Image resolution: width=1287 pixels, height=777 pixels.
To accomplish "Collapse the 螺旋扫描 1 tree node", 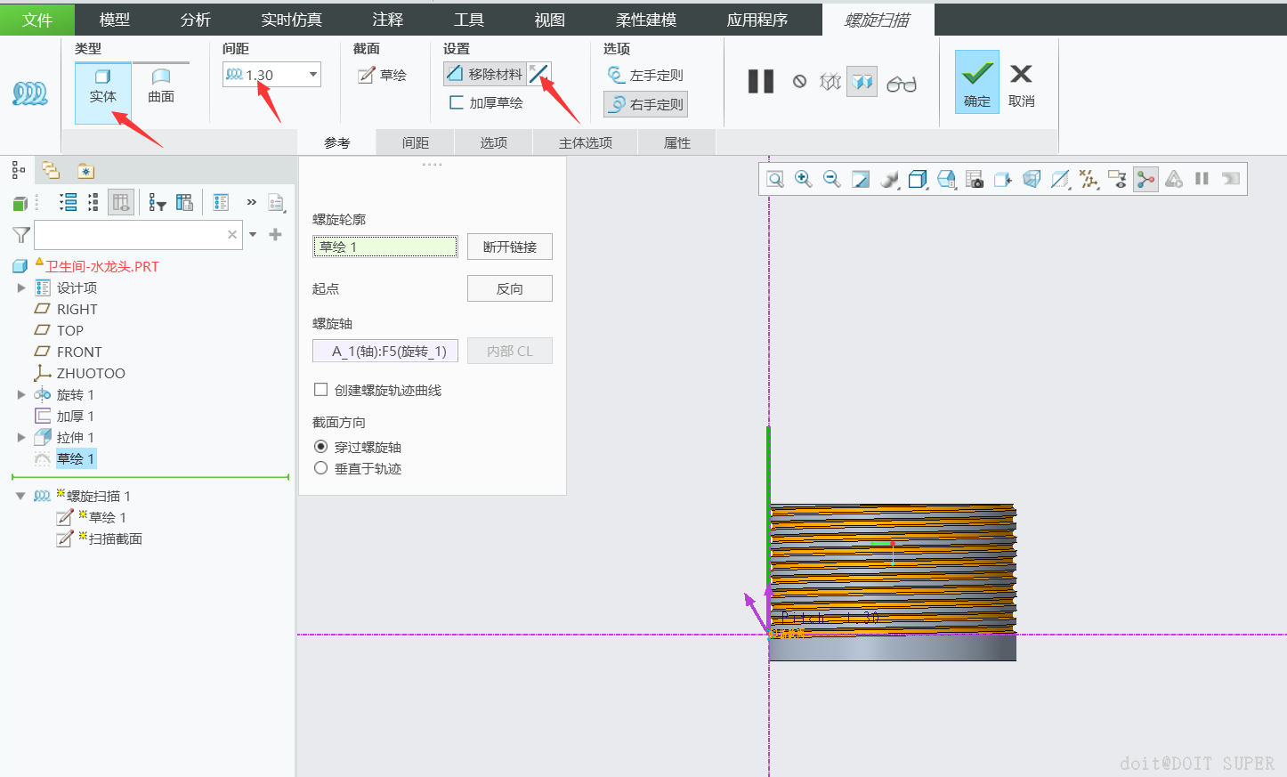I will 20,496.
